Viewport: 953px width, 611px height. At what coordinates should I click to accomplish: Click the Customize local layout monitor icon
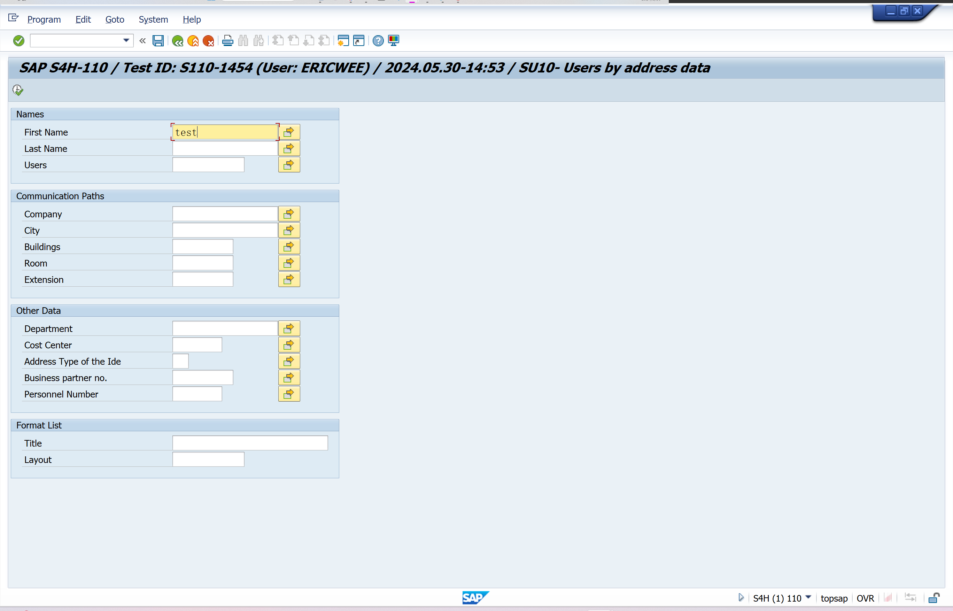tap(394, 40)
